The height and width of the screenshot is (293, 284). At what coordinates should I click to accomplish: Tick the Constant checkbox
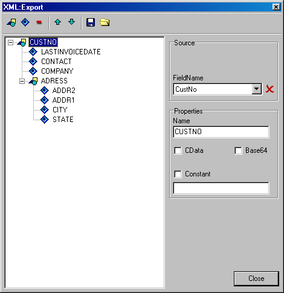pyautogui.click(x=178, y=174)
